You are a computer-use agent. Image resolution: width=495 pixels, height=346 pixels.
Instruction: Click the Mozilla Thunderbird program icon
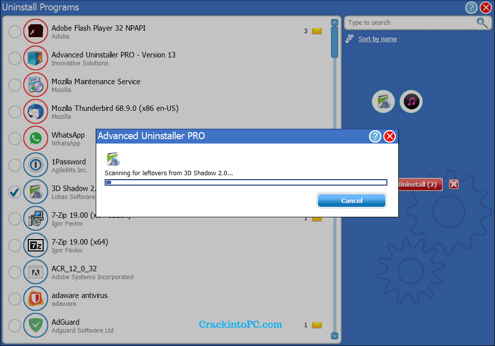35,111
